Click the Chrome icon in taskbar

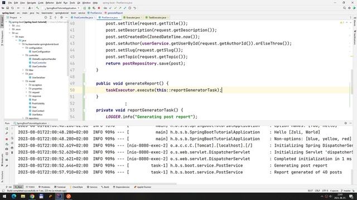pos(32,196)
